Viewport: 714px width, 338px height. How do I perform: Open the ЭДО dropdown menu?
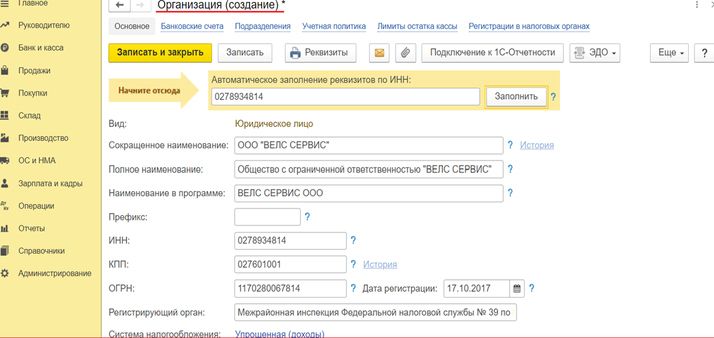[595, 52]
